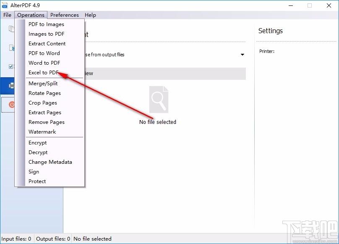Open the Help menu

pyautogui.click(x=90, y=15)
